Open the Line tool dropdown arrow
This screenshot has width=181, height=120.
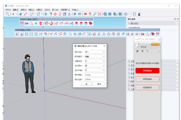[29, 14]
